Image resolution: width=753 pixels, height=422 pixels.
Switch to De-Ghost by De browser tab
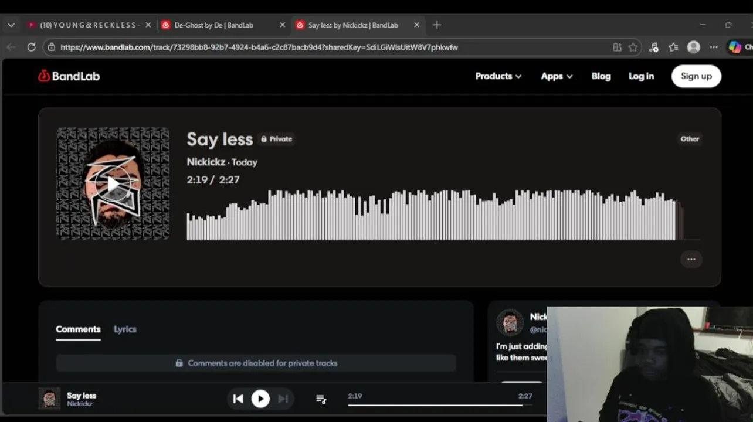[215, 25]
